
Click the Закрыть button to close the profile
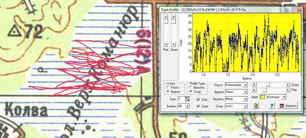pyautogui.click(x=288, y=106)
